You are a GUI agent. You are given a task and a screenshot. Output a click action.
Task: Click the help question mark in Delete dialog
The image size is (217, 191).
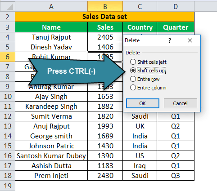click(x=170, y=40)
